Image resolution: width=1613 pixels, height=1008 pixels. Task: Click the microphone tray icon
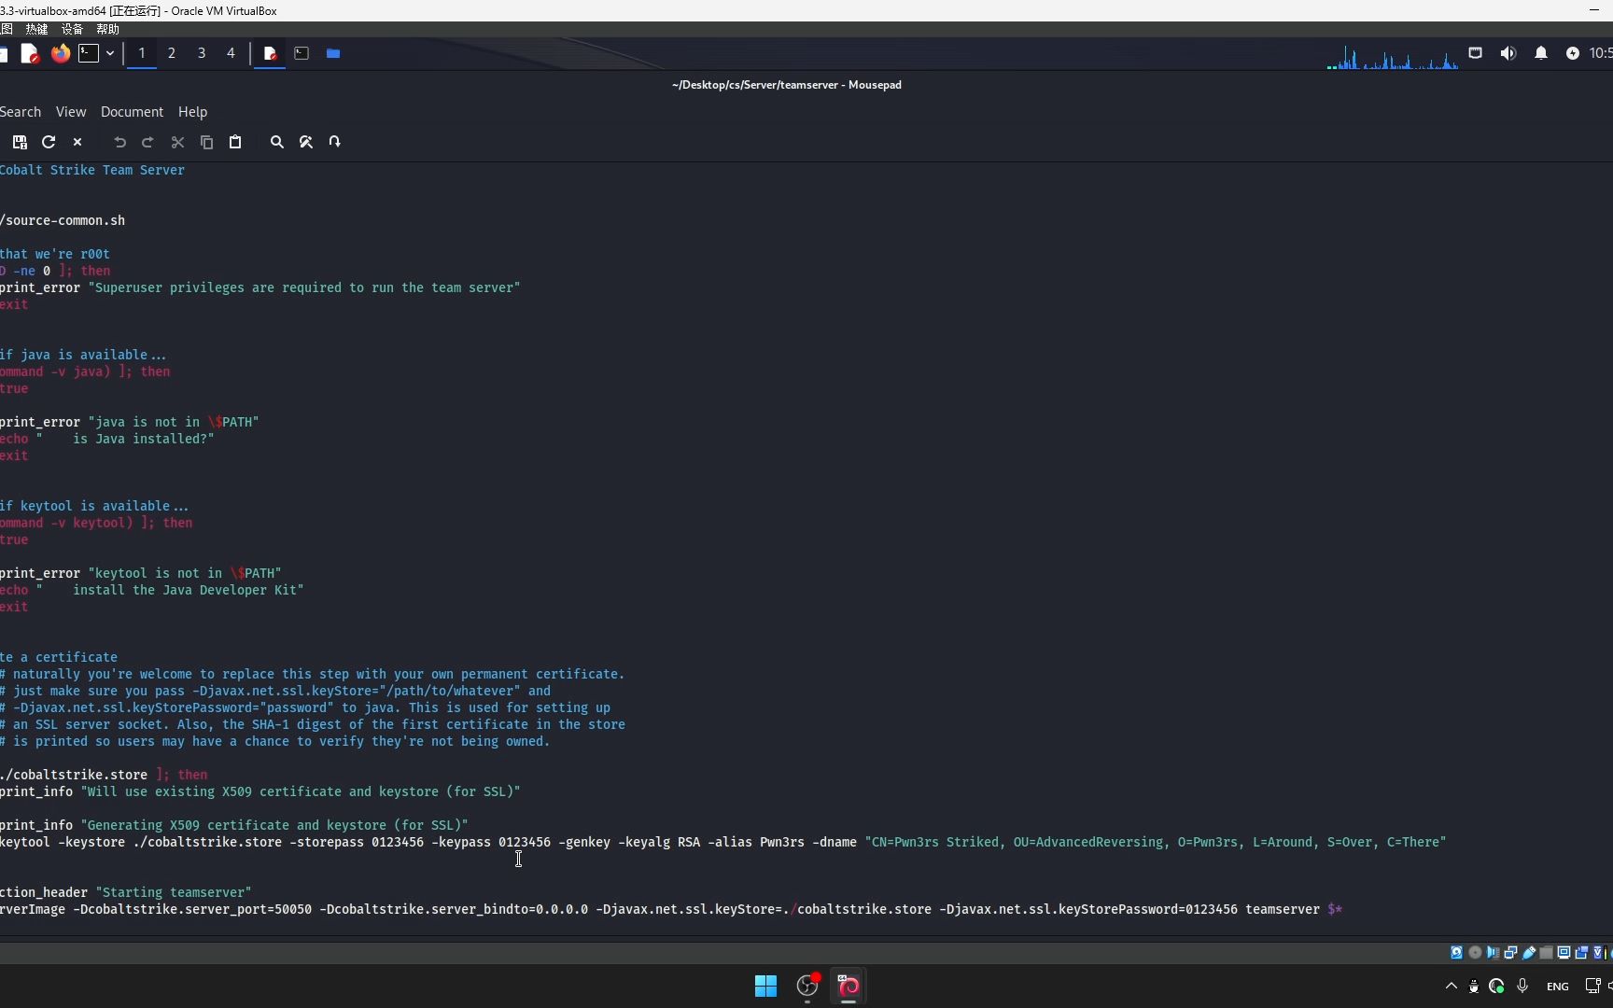tap(1522, 986)
